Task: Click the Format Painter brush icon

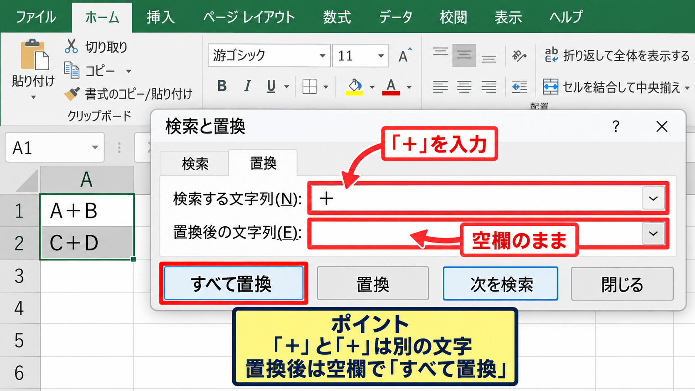Action: click(72, 94)
